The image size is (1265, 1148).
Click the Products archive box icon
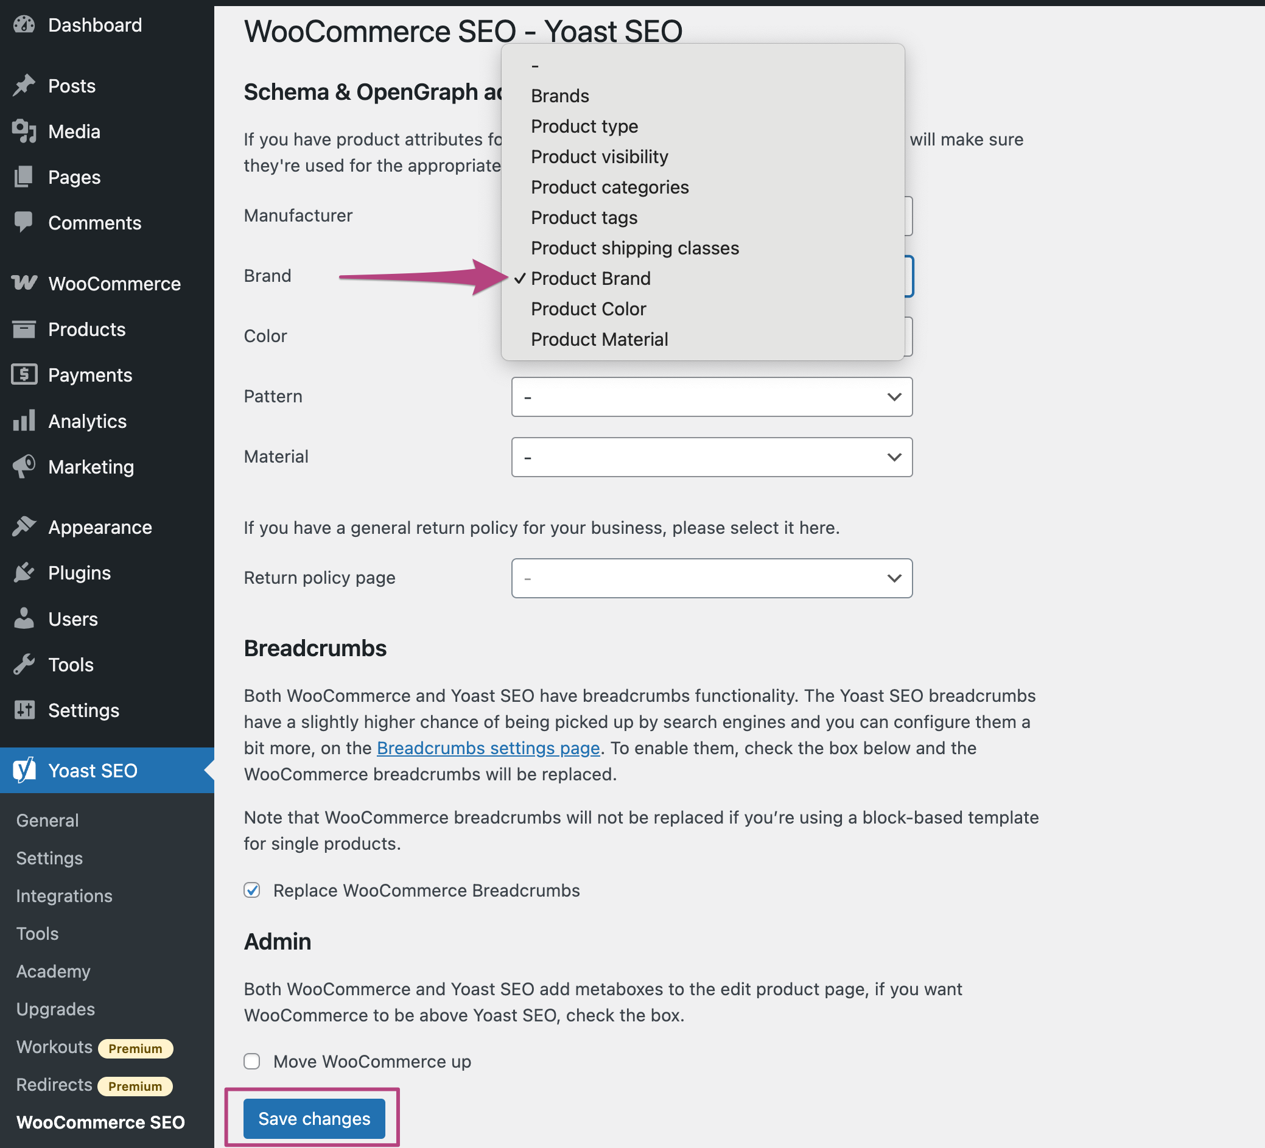(x=24, y=329)
